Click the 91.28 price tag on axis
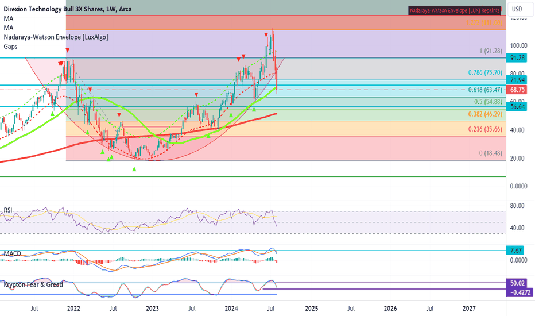Image resolution: width=535 pixels, height=316 pixels. pos(517,57)
